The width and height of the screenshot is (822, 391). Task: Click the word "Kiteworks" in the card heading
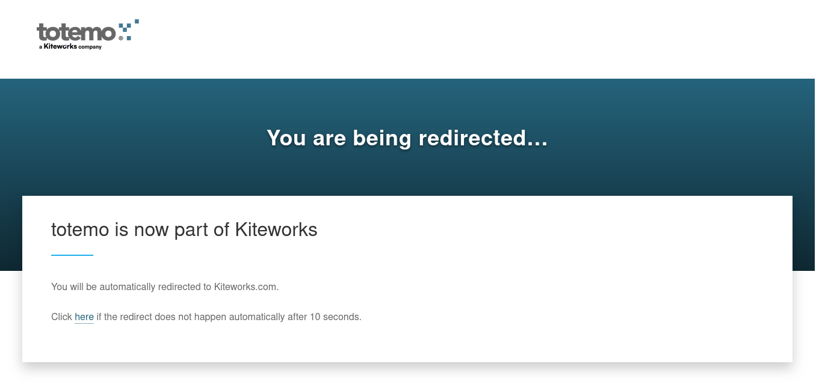[x=276, y=229]
